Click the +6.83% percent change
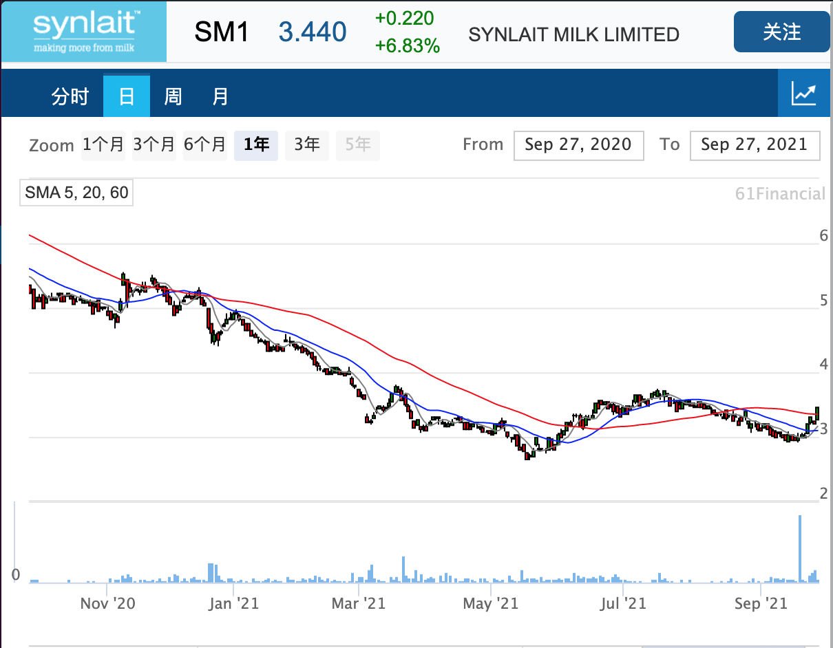Image resolution: width=833 pixels, height=648 pixels. 407,46
